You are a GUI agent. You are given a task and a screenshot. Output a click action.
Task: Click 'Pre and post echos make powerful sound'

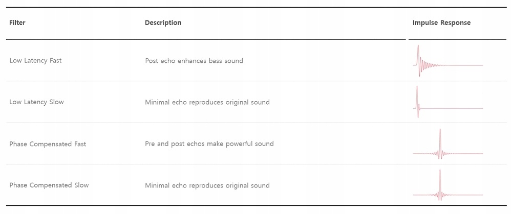click(x=209, y=144)
